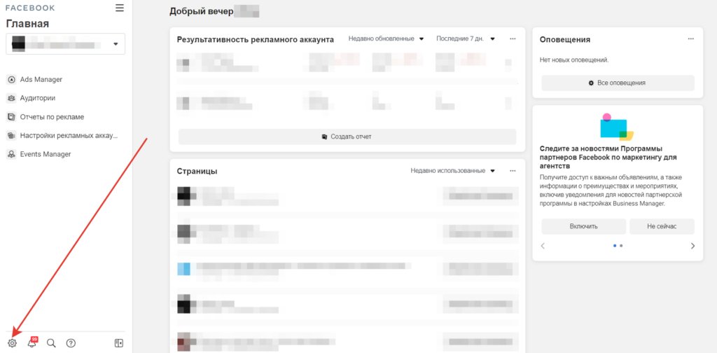Click the Все оповещения button
The image size is (717, 353).
click(618, 83)
